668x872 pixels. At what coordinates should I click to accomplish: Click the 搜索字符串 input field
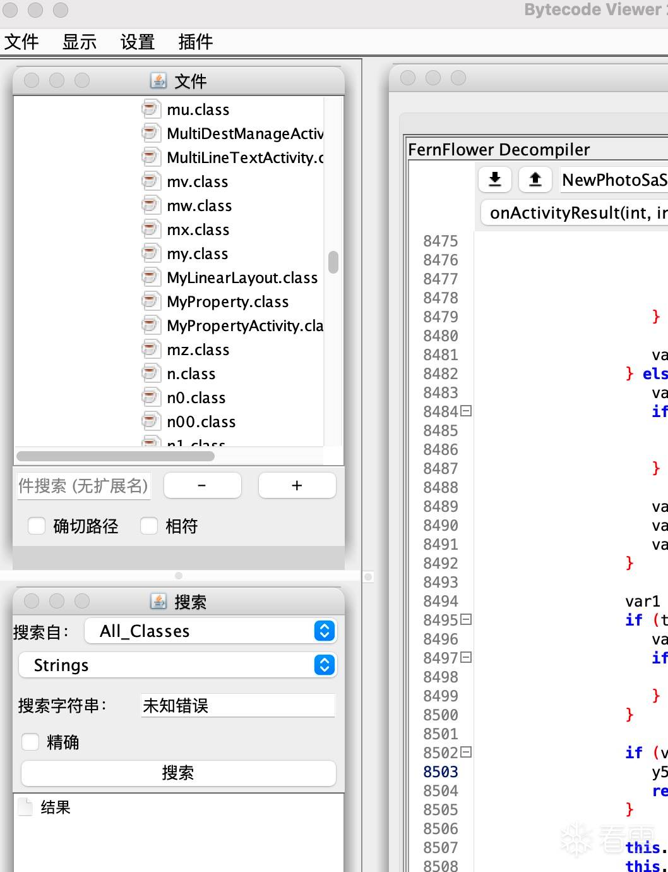237,705
